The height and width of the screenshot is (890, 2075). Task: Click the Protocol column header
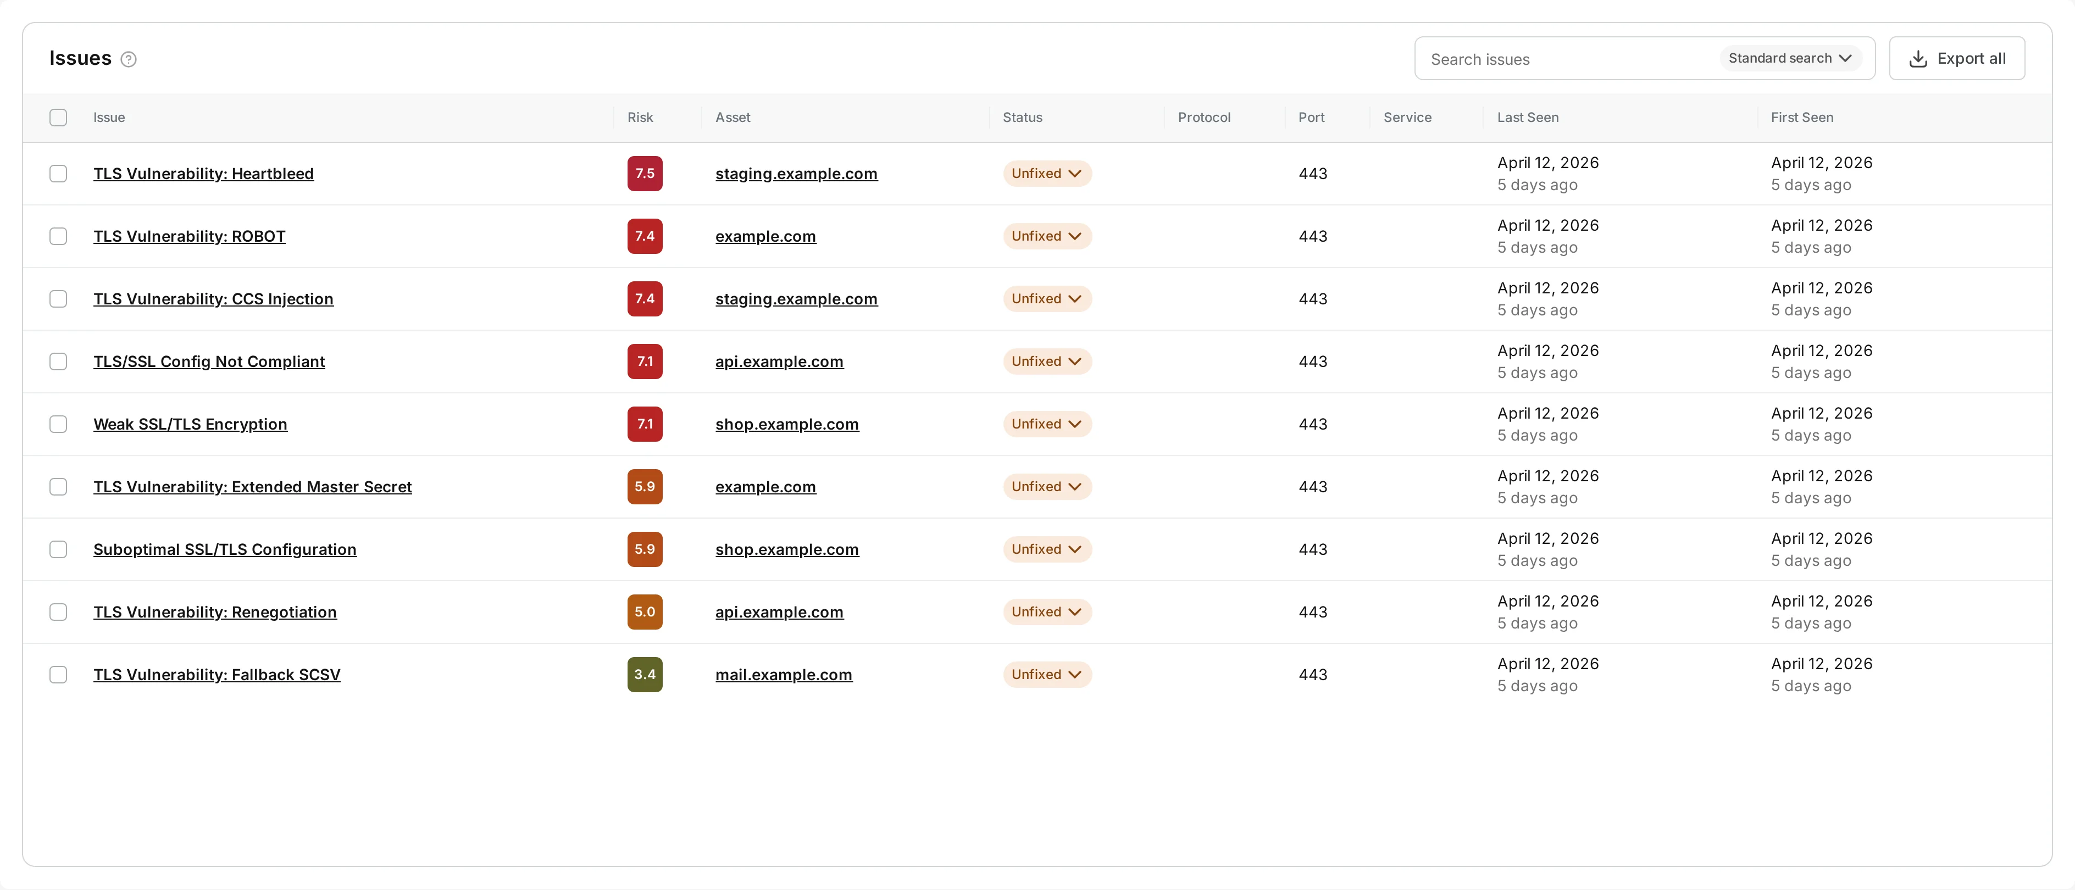pyautogui.click(x=1203, y=118)
